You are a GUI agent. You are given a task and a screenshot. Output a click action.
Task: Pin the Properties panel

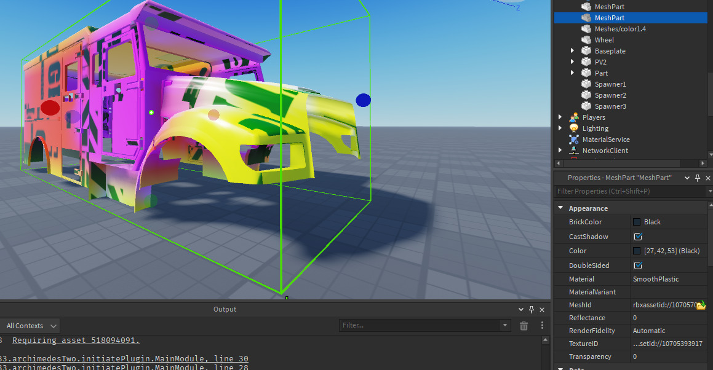[x=698, y=178]
